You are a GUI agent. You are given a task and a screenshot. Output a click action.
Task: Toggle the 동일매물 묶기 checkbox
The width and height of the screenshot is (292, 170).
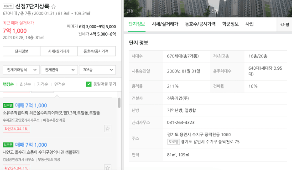coord(89,84)
